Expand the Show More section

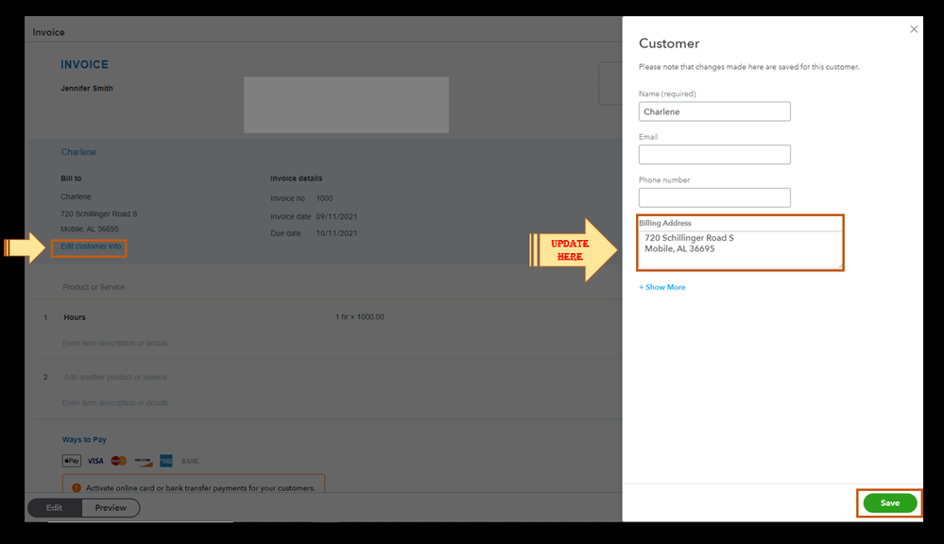(x=661, y=286)
